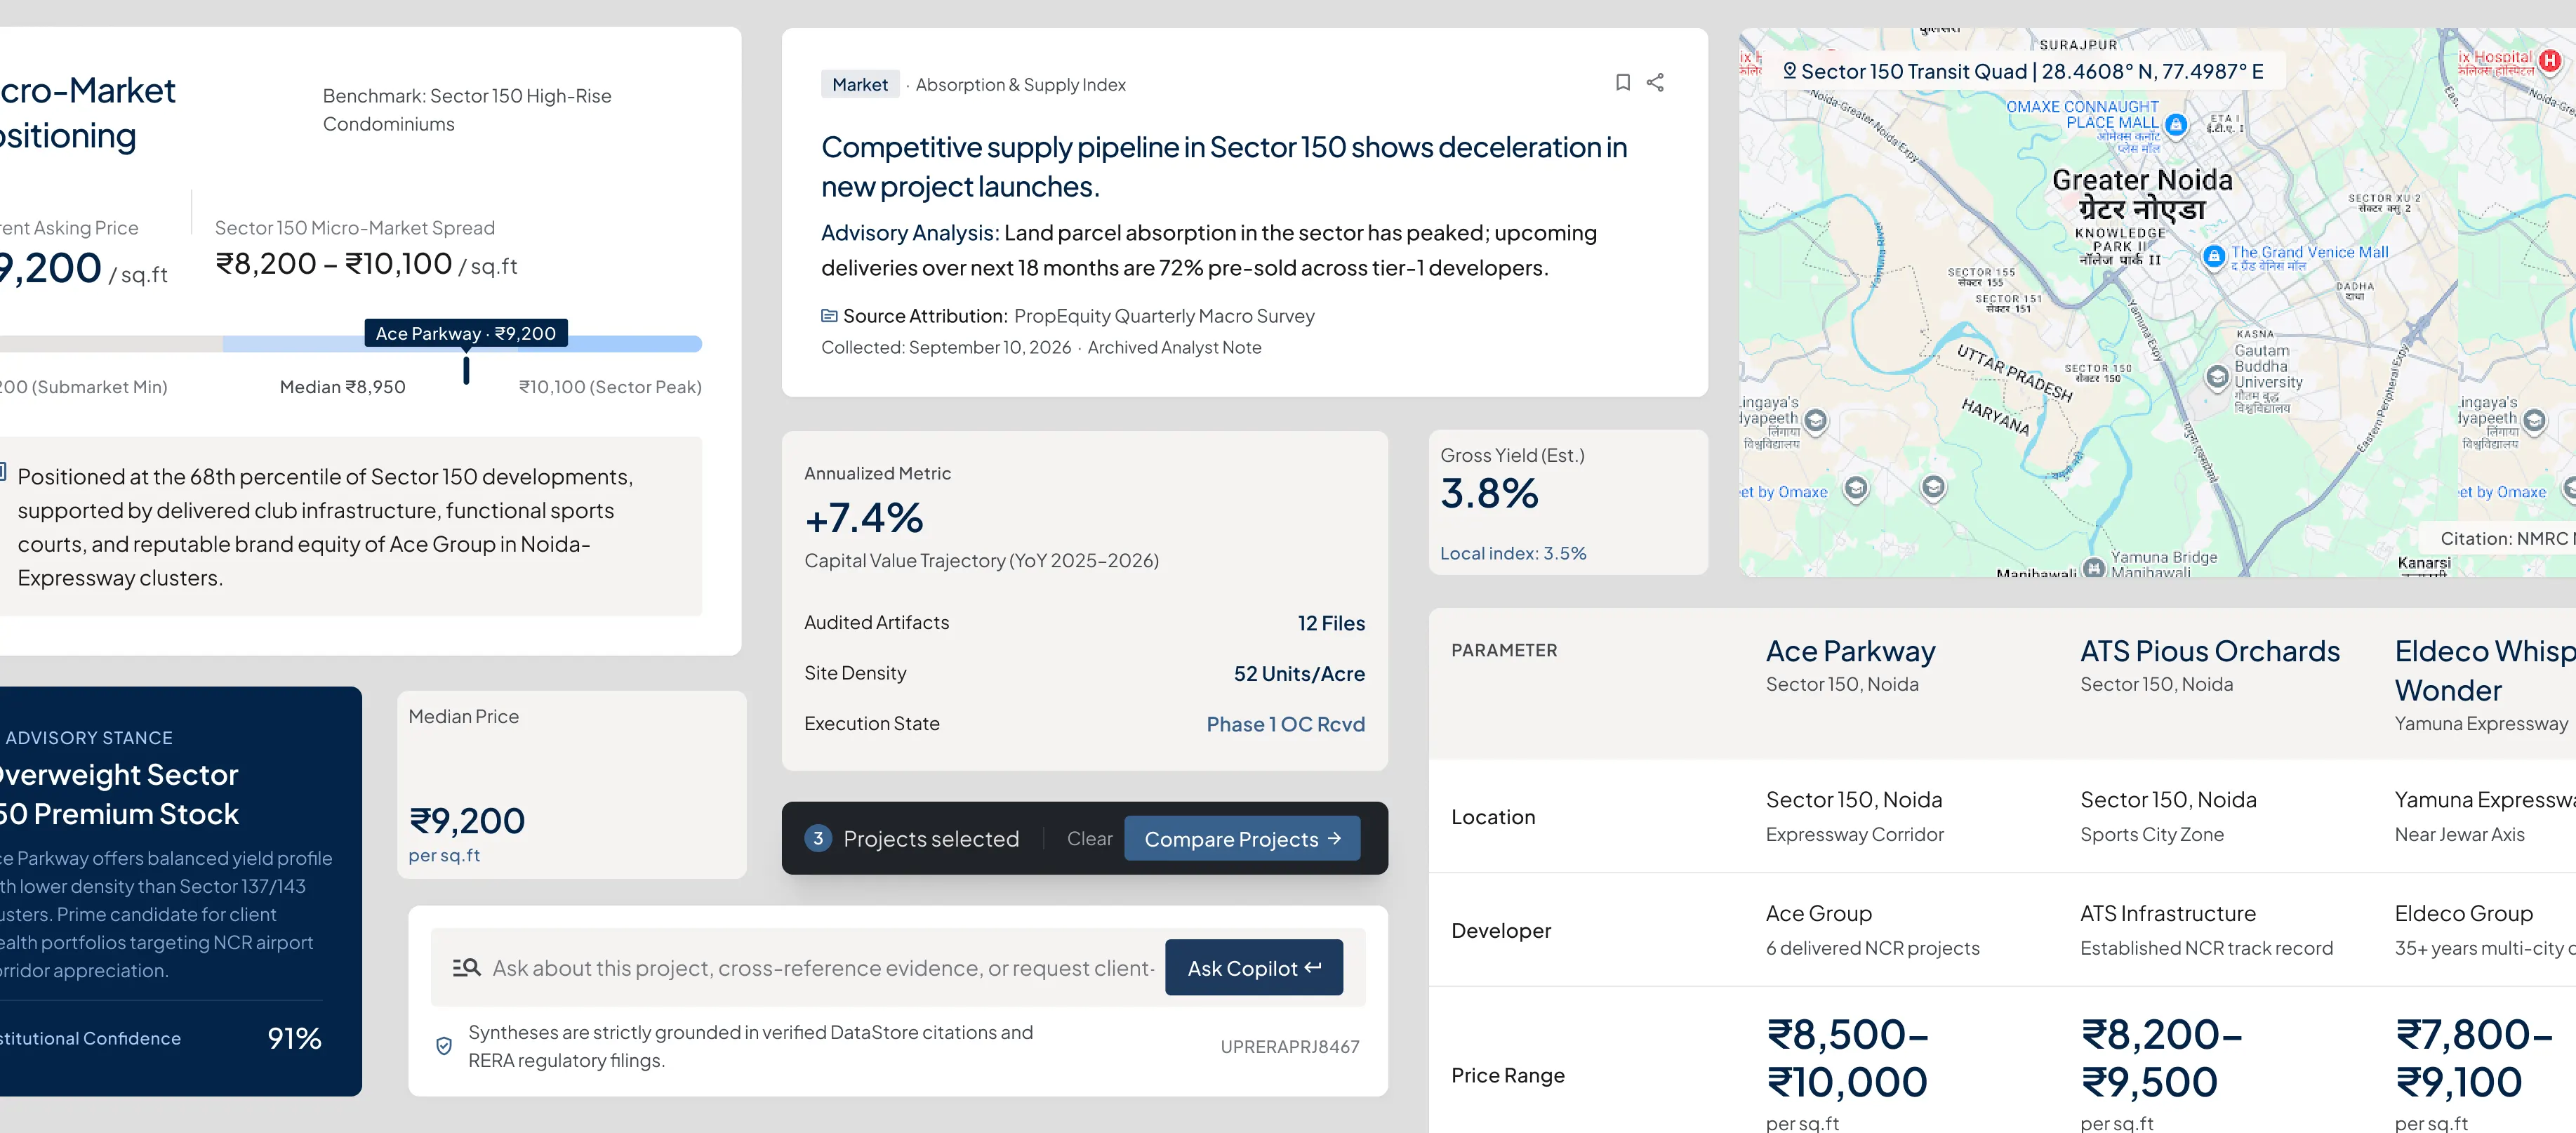This screenshot has height=1133, width=2576.
Task: Click the hospital H map marker
Action: [2550, 61]
